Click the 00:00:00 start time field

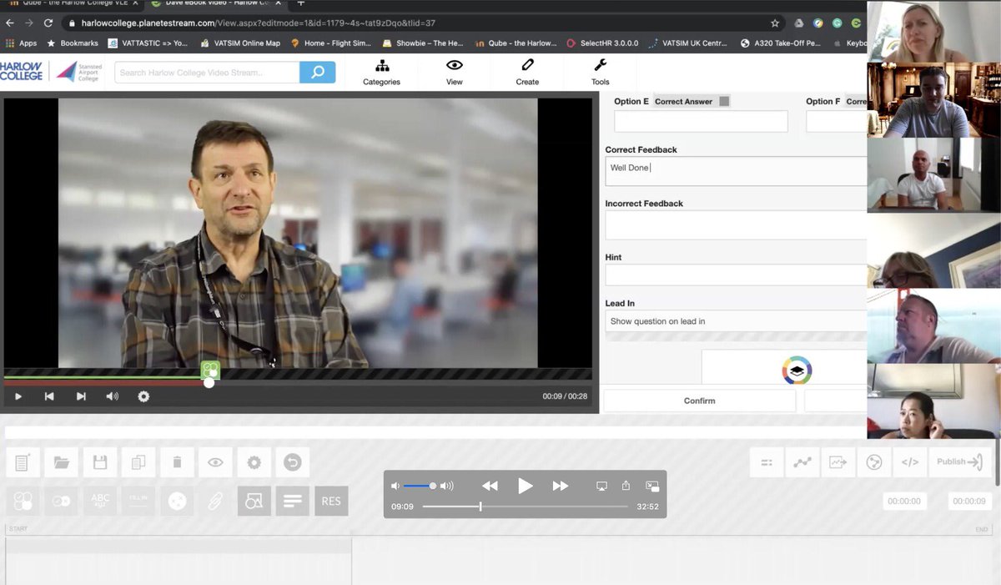pyautogui.click(x=904, y=501)
